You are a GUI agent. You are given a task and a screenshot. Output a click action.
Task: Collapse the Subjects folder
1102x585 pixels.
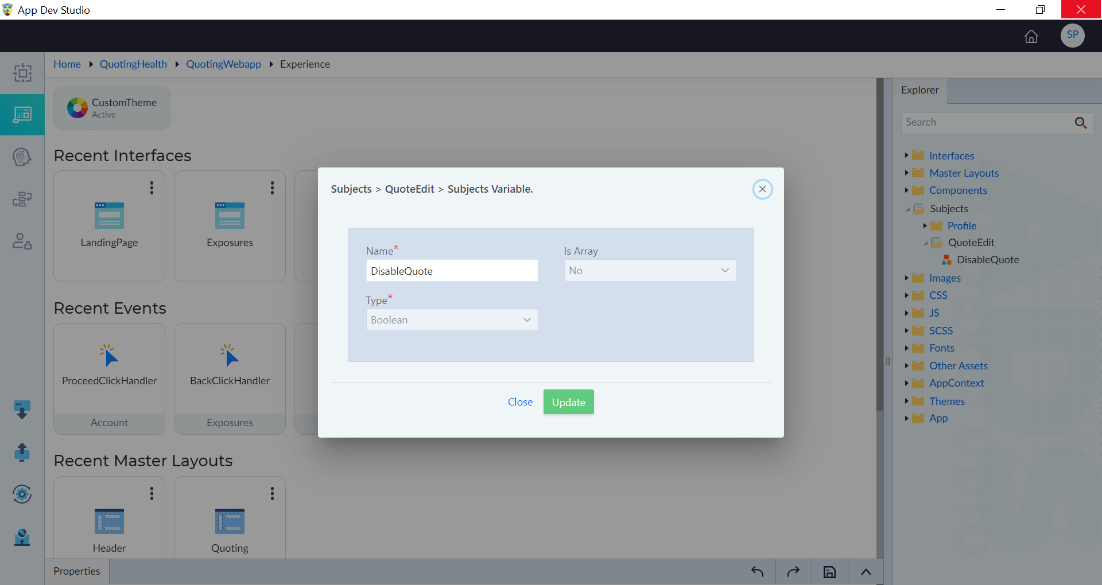907,209
